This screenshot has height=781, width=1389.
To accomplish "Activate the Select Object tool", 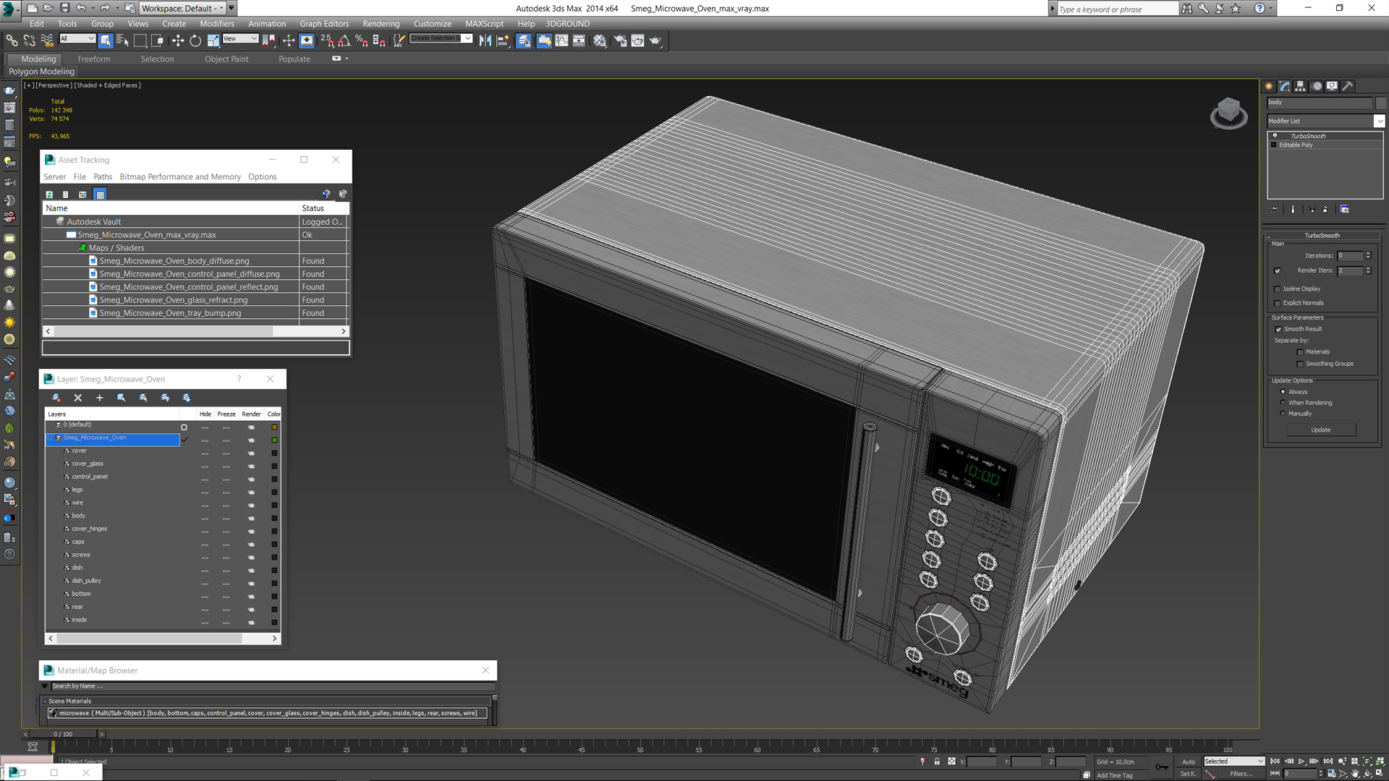I will 106,40.
